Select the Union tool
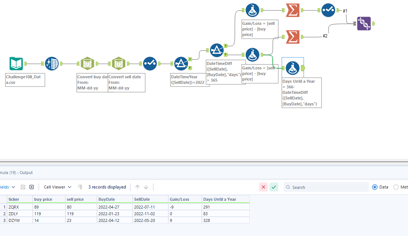This screenshot has height=236, width=408. [x=364, y=23]
